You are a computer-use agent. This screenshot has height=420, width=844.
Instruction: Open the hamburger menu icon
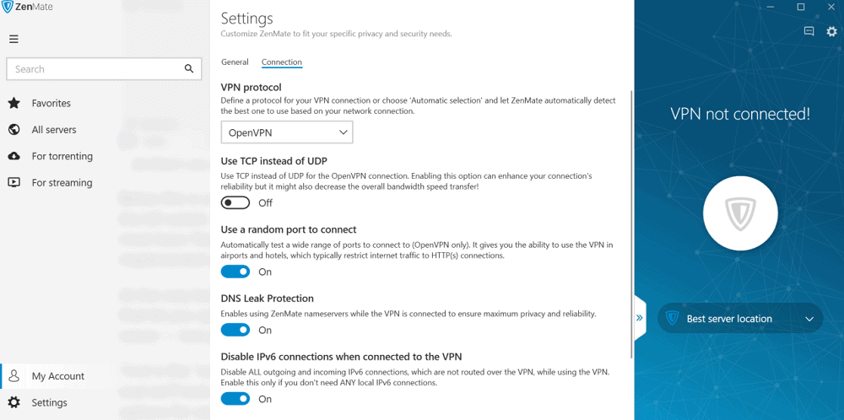pos(14,39)
